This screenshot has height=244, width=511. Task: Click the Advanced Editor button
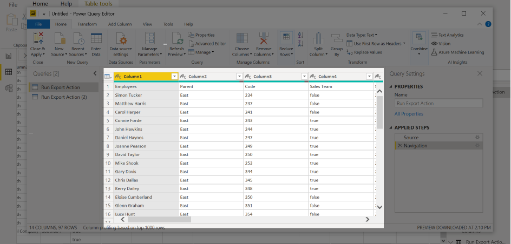[x=207, y=44]
